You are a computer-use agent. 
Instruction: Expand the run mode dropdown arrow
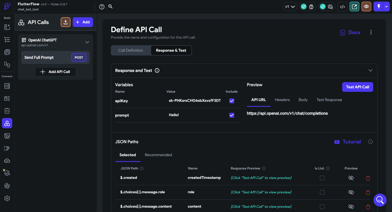coord(386,7)
